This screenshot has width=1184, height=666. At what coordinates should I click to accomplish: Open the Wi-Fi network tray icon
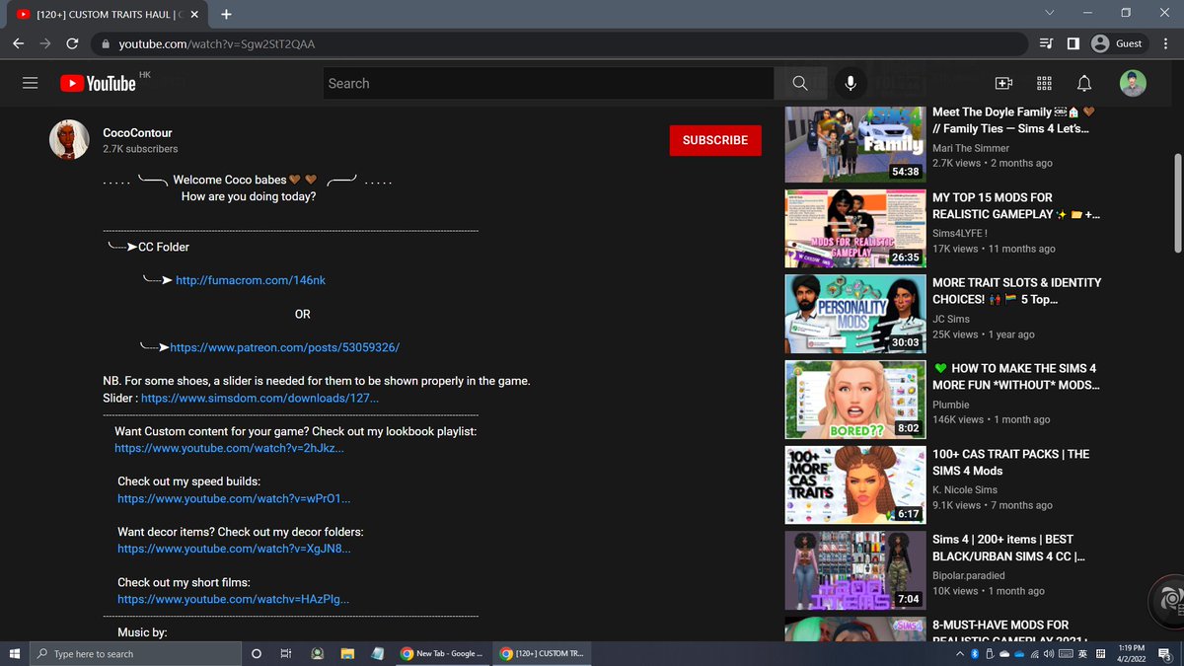(x=1033, y=653)
